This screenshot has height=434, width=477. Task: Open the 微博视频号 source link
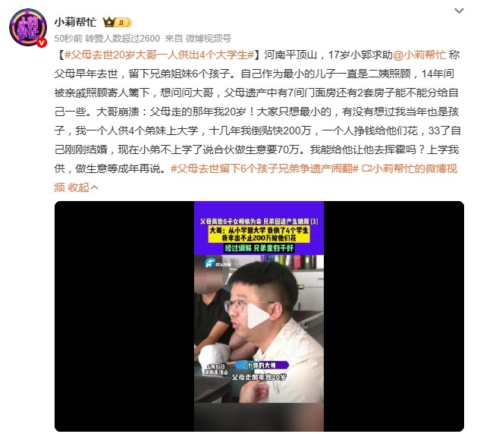[209, 39]
